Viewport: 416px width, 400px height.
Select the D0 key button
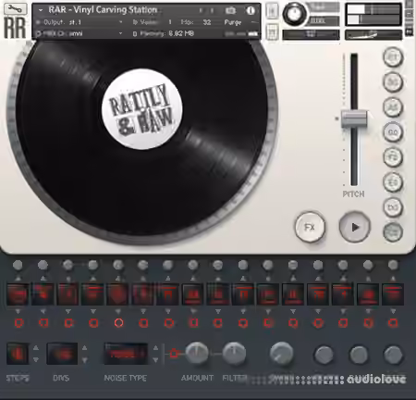click(x=393, y=207)
